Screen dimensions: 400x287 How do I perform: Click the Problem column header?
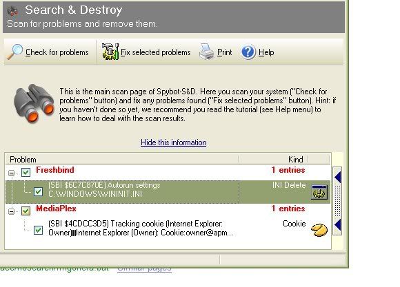[121, 160]
